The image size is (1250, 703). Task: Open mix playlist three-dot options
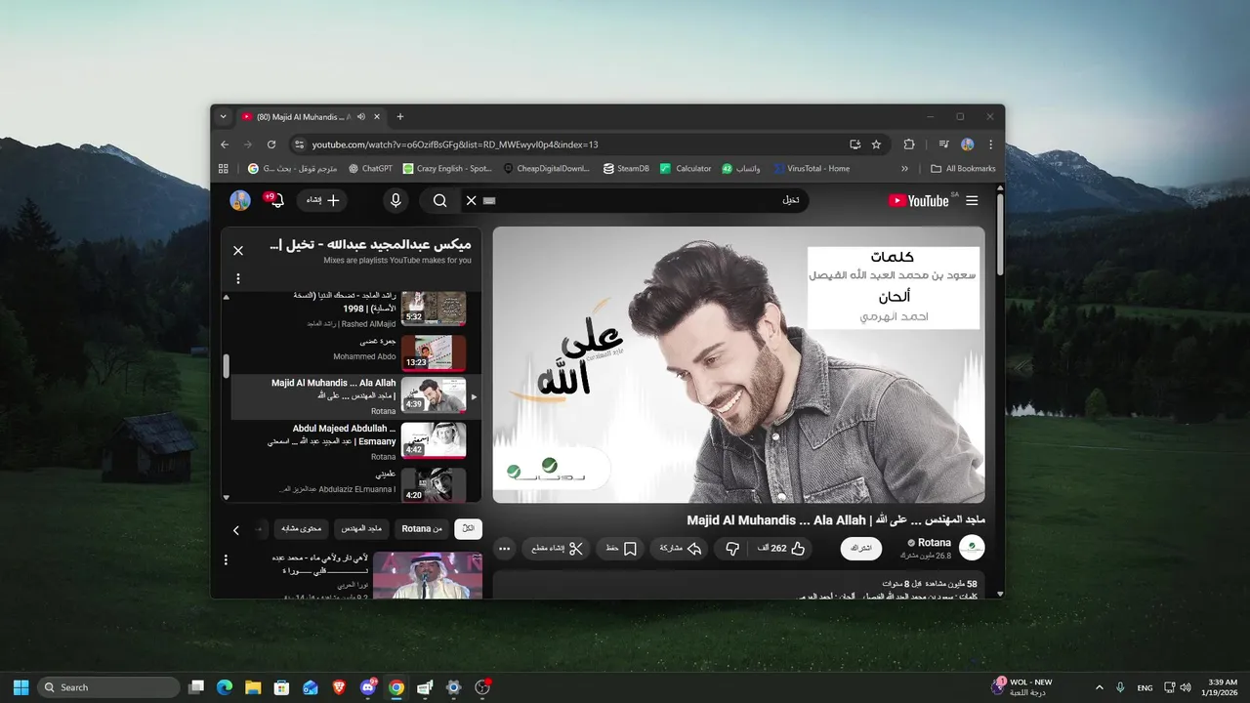point(238,279)
